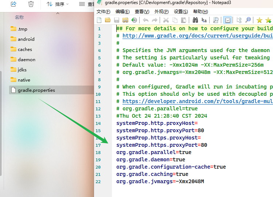Click the Redo arrow icon
The width and height of the screenshot is (273, 197).
[155, 20]
